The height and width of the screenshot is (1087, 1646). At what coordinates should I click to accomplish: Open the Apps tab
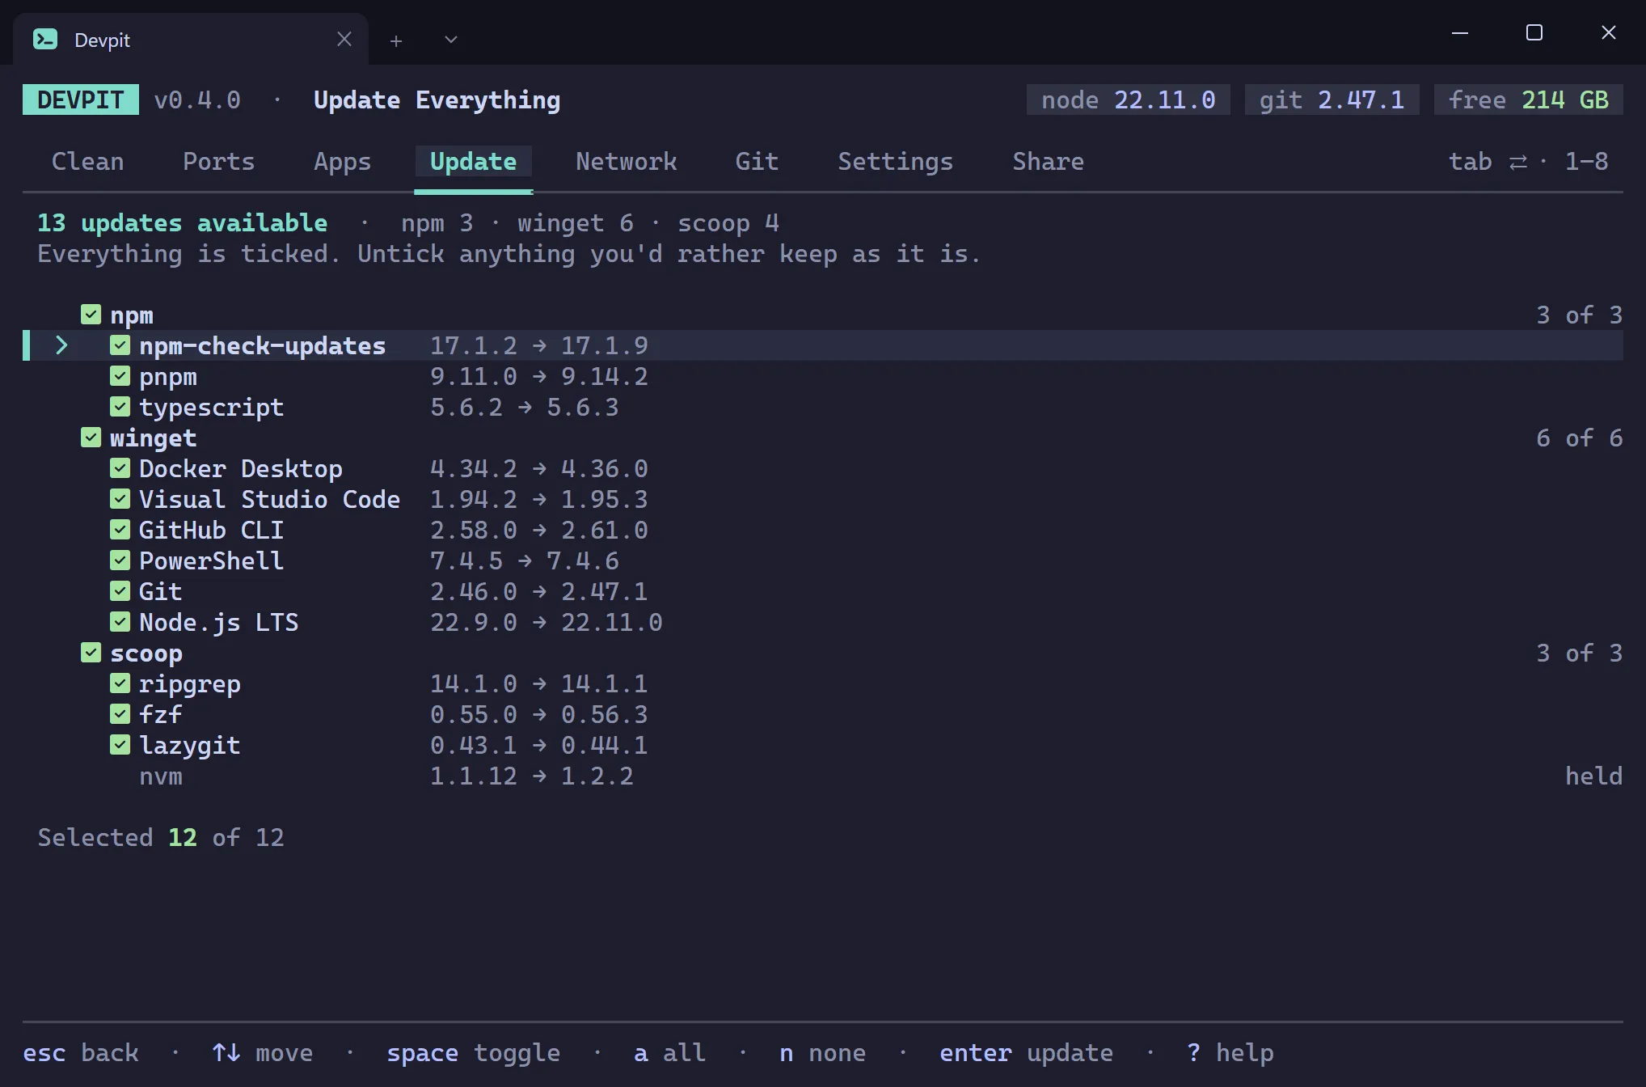tap(342, 161)
